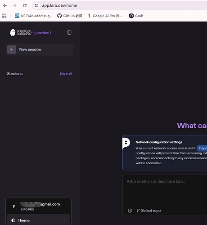207x225 pixels.
Task: Open the Select repo dropdown
Action: (148, 211)
